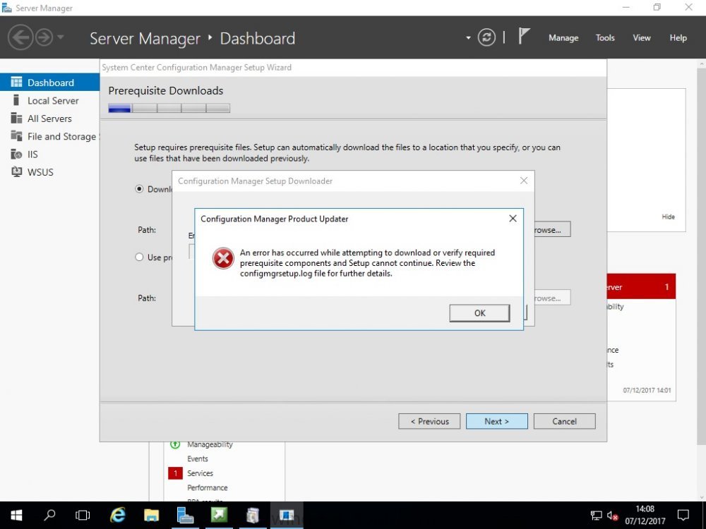Open the Notifications flag icon
This screenshot has width=706, height=529.
(x=524, y=36)
